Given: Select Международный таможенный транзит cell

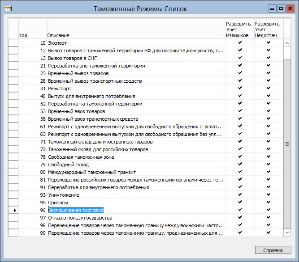Looking at the screenshot, I should [x=136, y=172].
